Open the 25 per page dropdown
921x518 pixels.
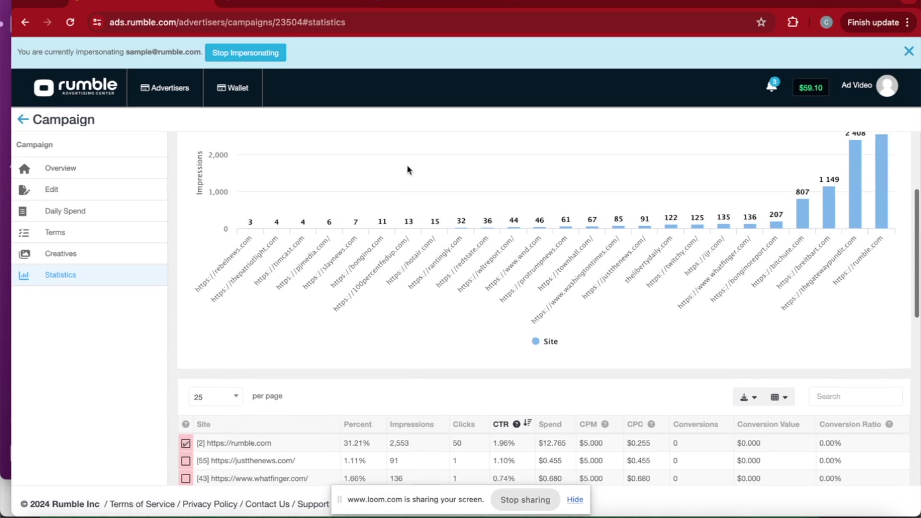point(215,396)
